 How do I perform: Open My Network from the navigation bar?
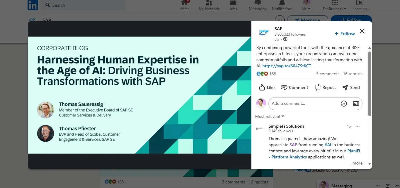click(209, 6)
